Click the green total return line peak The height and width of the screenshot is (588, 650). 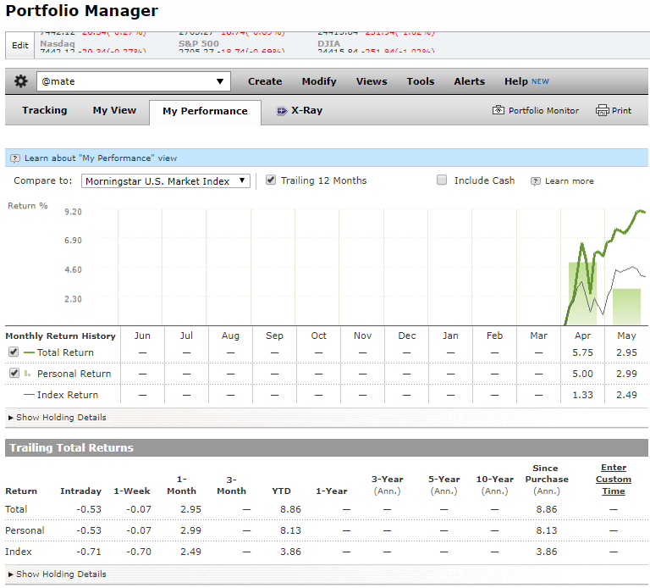click(640, 211)
